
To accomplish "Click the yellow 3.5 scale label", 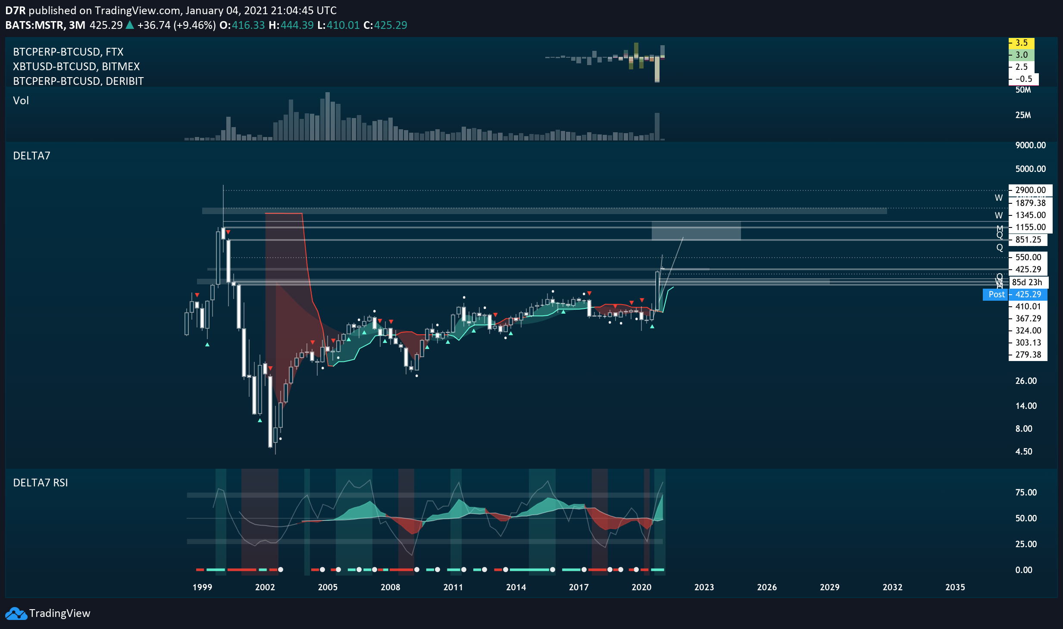I will tap(1021, 43).
